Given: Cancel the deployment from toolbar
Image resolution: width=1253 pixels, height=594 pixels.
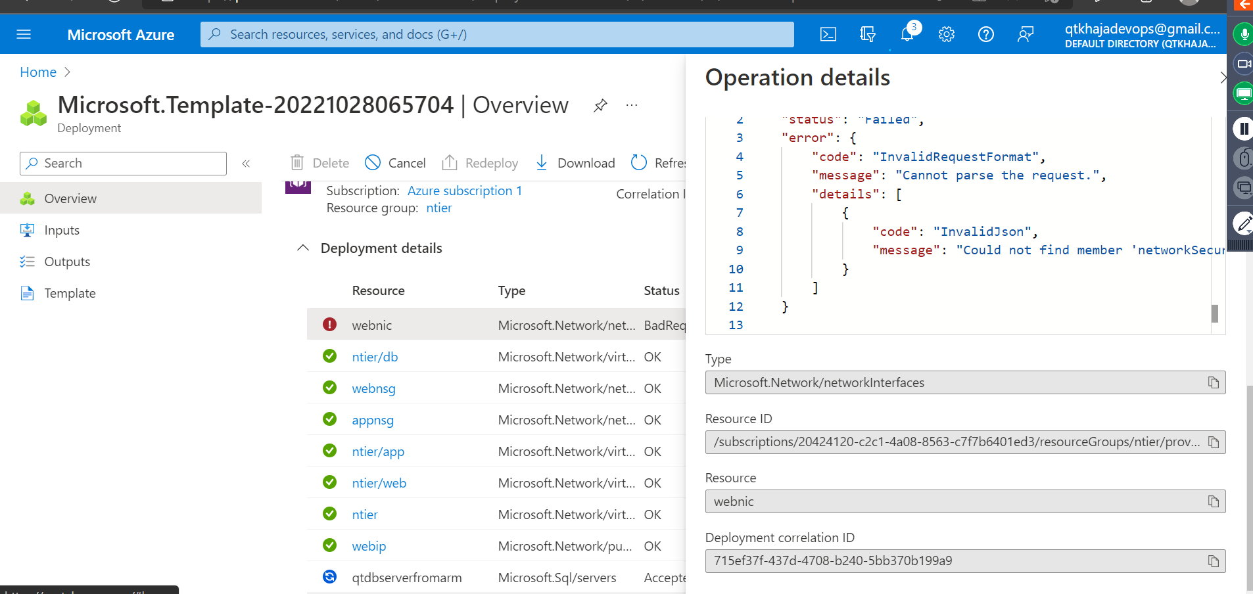Looking at the screenshot, I should point(395,163).
